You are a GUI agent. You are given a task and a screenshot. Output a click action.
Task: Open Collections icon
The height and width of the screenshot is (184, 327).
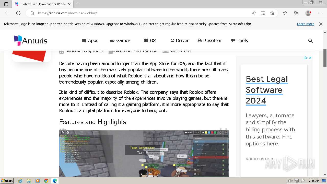(x=296, y=13)
